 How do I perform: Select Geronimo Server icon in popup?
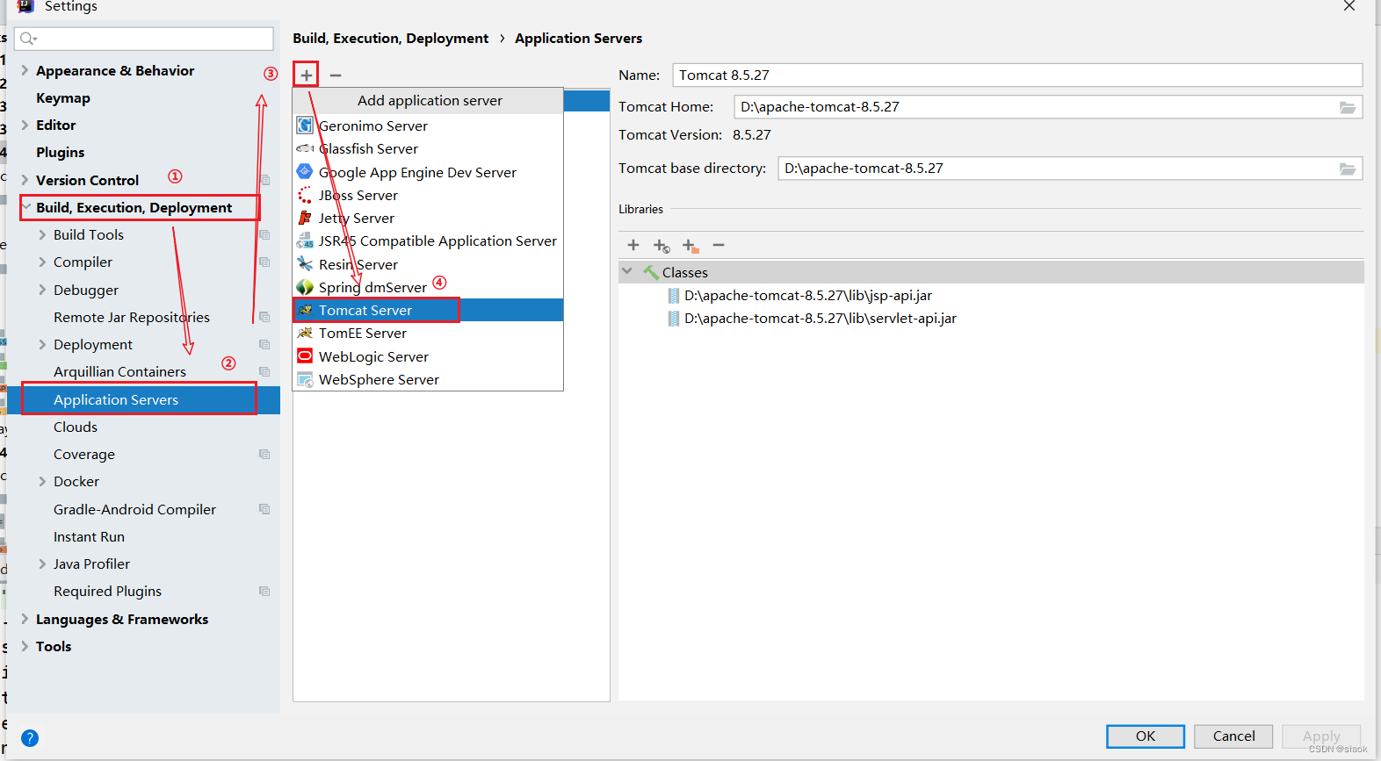(305, 126)
